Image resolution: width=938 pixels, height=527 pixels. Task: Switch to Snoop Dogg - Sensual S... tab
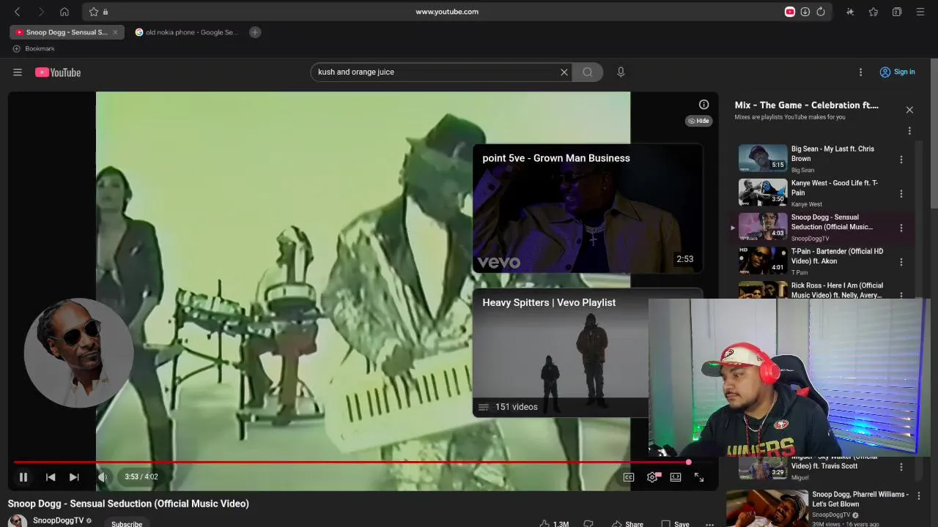tap(67, 32)
